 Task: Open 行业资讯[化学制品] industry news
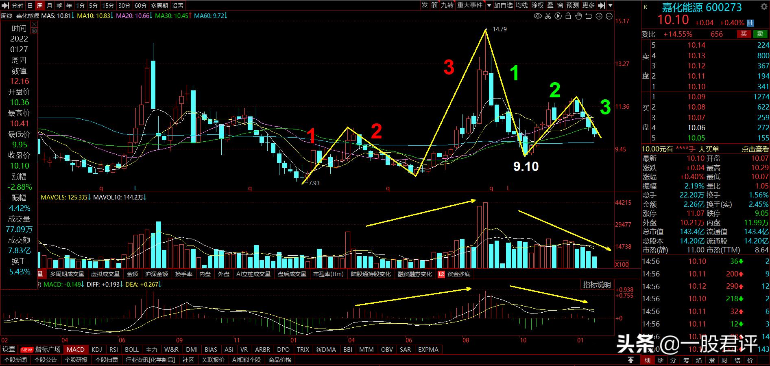pyautogui.click(x=151, y=360)
